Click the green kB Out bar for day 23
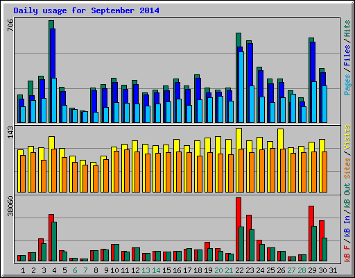Image resolution: width=355 pixels, height=278 pixels. coord(252,245)
